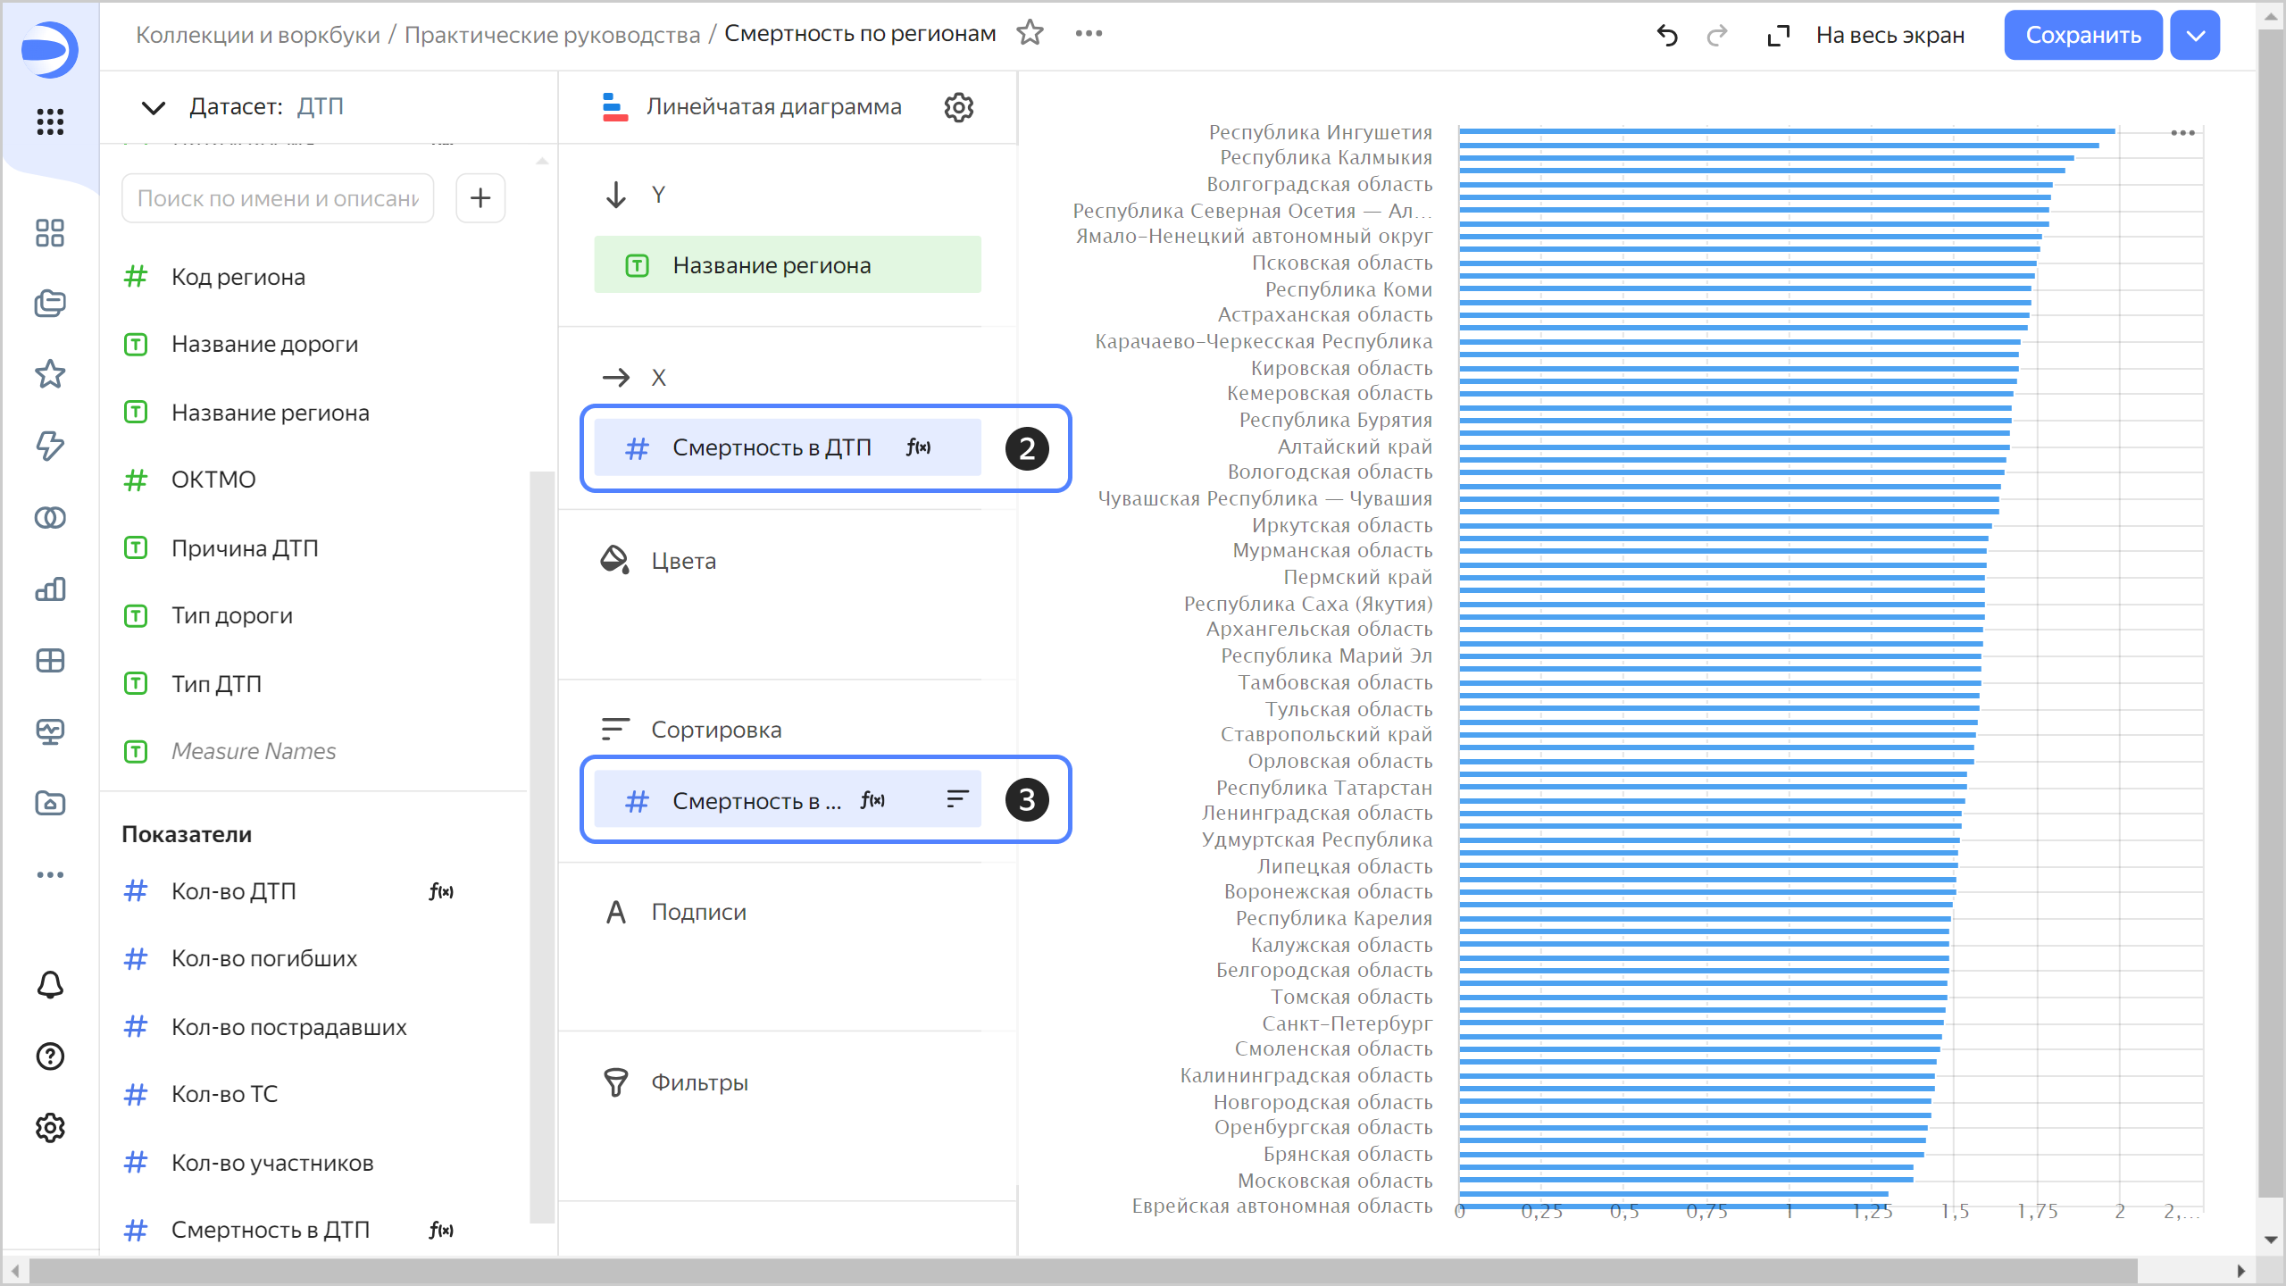The height and width of the screenshot is (1286, 2286).
Task: Open notifications bell in sidebar
Action: [x=50, y=984]
